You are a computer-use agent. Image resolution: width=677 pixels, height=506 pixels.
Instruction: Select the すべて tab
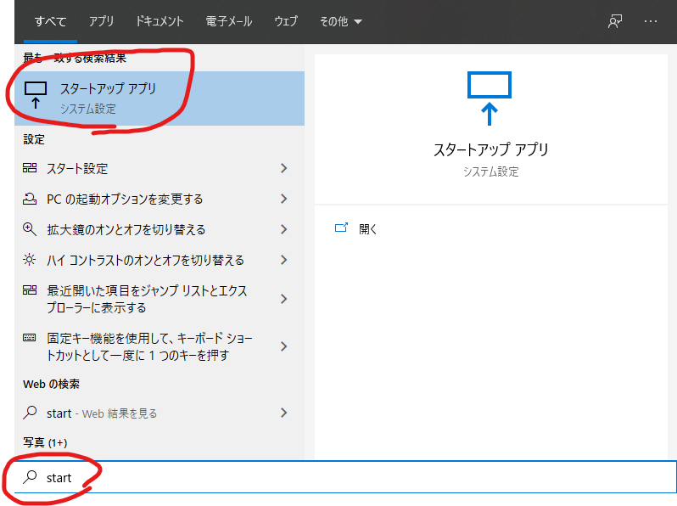[x=51, y=21]
